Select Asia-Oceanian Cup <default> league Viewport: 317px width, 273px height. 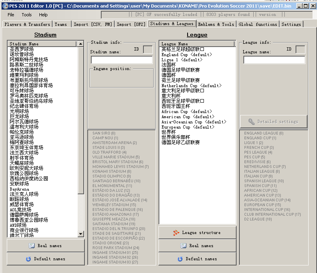[194, 122]
